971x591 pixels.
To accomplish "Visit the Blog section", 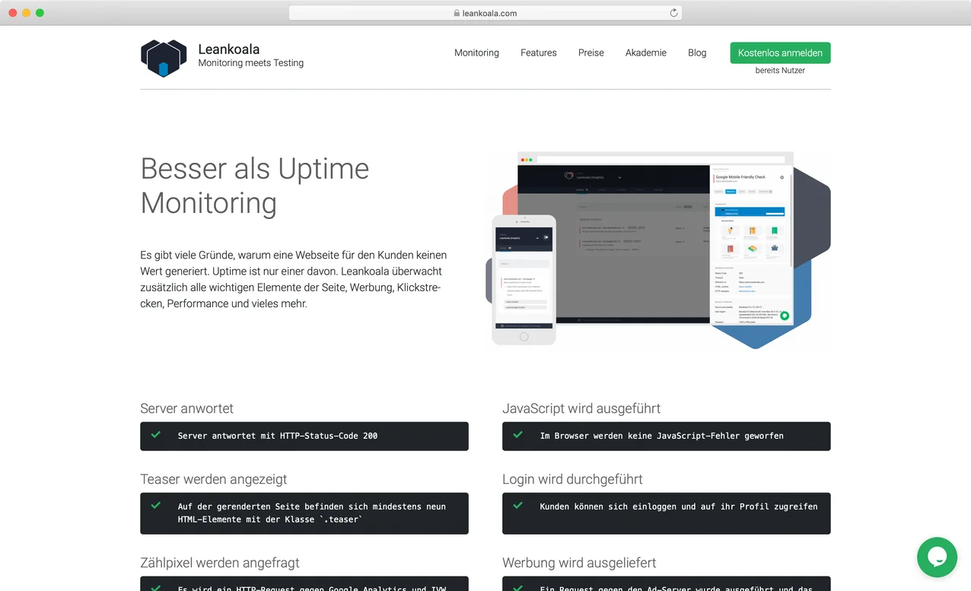I will click(x=697, y=52).
